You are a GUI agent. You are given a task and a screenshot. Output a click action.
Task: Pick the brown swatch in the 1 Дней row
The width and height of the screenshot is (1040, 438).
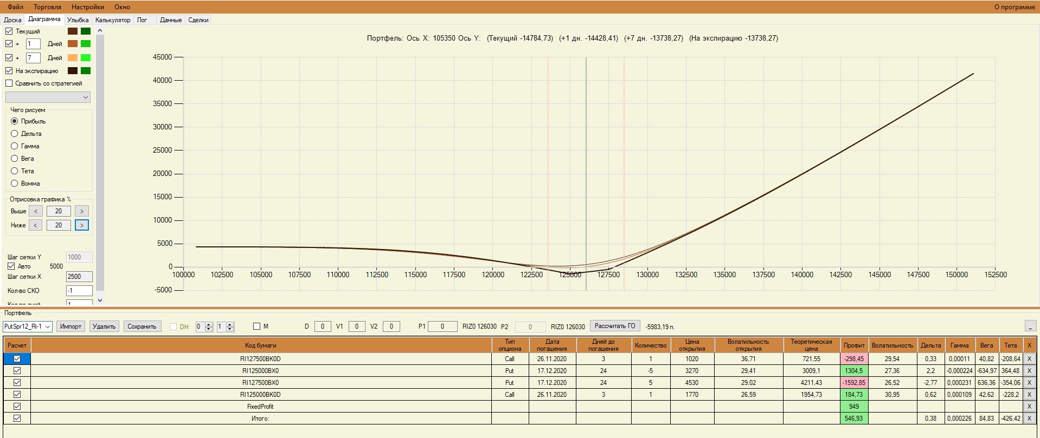click(x=73, y=44)
